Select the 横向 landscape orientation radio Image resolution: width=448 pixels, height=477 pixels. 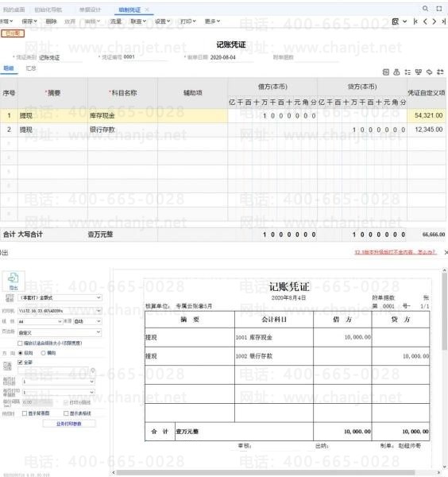point(43,353)
